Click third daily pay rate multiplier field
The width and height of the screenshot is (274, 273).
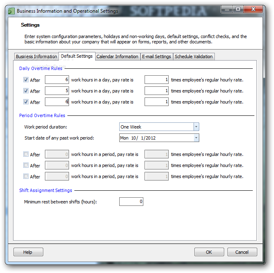pos(156,102)
